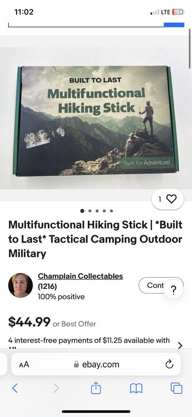Click the blue progress bar segment
Viewport: 192px width, 417px height.
click(174, 25)
